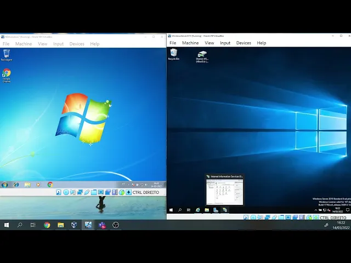Open Task View on host taskbar
351x263 pixels.
[33, 225]
